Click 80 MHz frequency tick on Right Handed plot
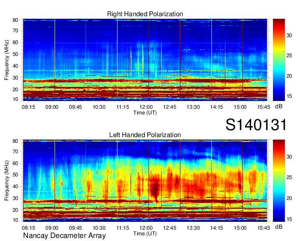The image size is (297, 241). tap(15, 20)
